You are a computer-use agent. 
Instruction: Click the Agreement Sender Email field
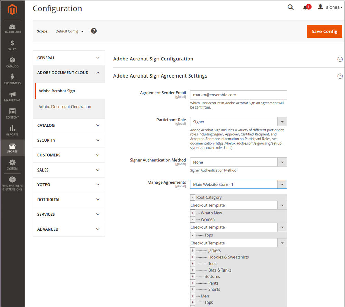tap(238, 95)
